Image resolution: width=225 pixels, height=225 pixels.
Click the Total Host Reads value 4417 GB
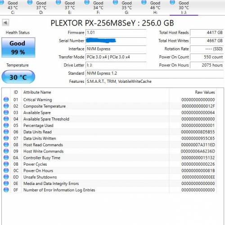point(207,32)
